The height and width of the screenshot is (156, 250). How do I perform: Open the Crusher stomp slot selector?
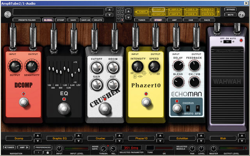100,138
